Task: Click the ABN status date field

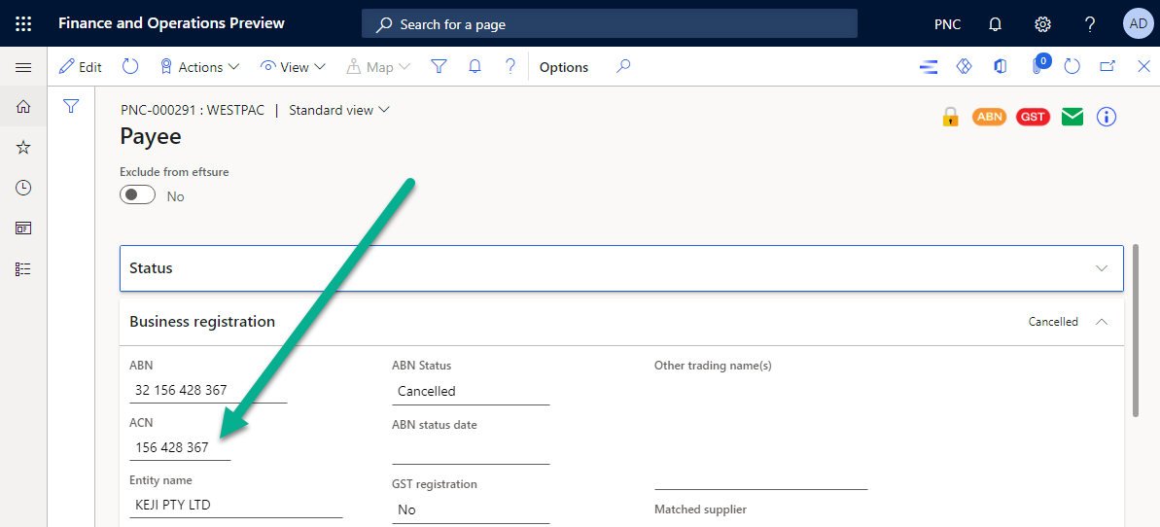Action: 471,451
